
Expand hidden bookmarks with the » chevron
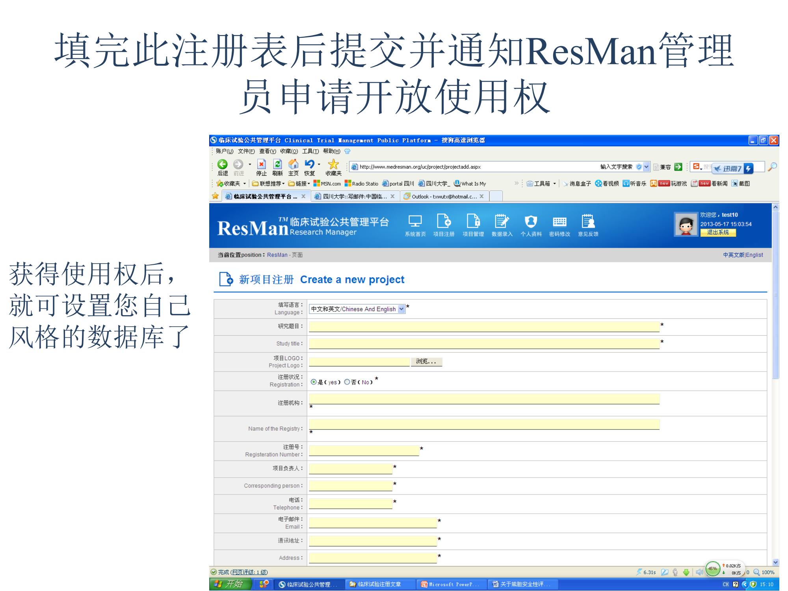(517, 183)
